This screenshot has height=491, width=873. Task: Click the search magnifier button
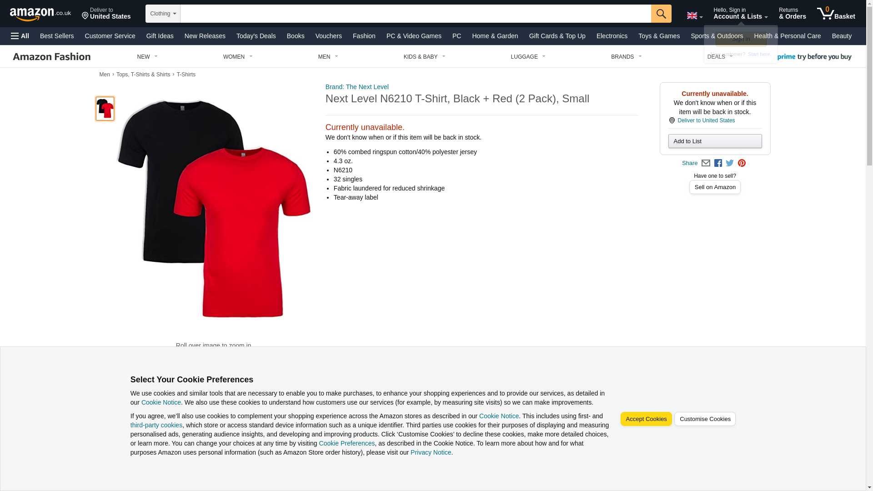661,14
